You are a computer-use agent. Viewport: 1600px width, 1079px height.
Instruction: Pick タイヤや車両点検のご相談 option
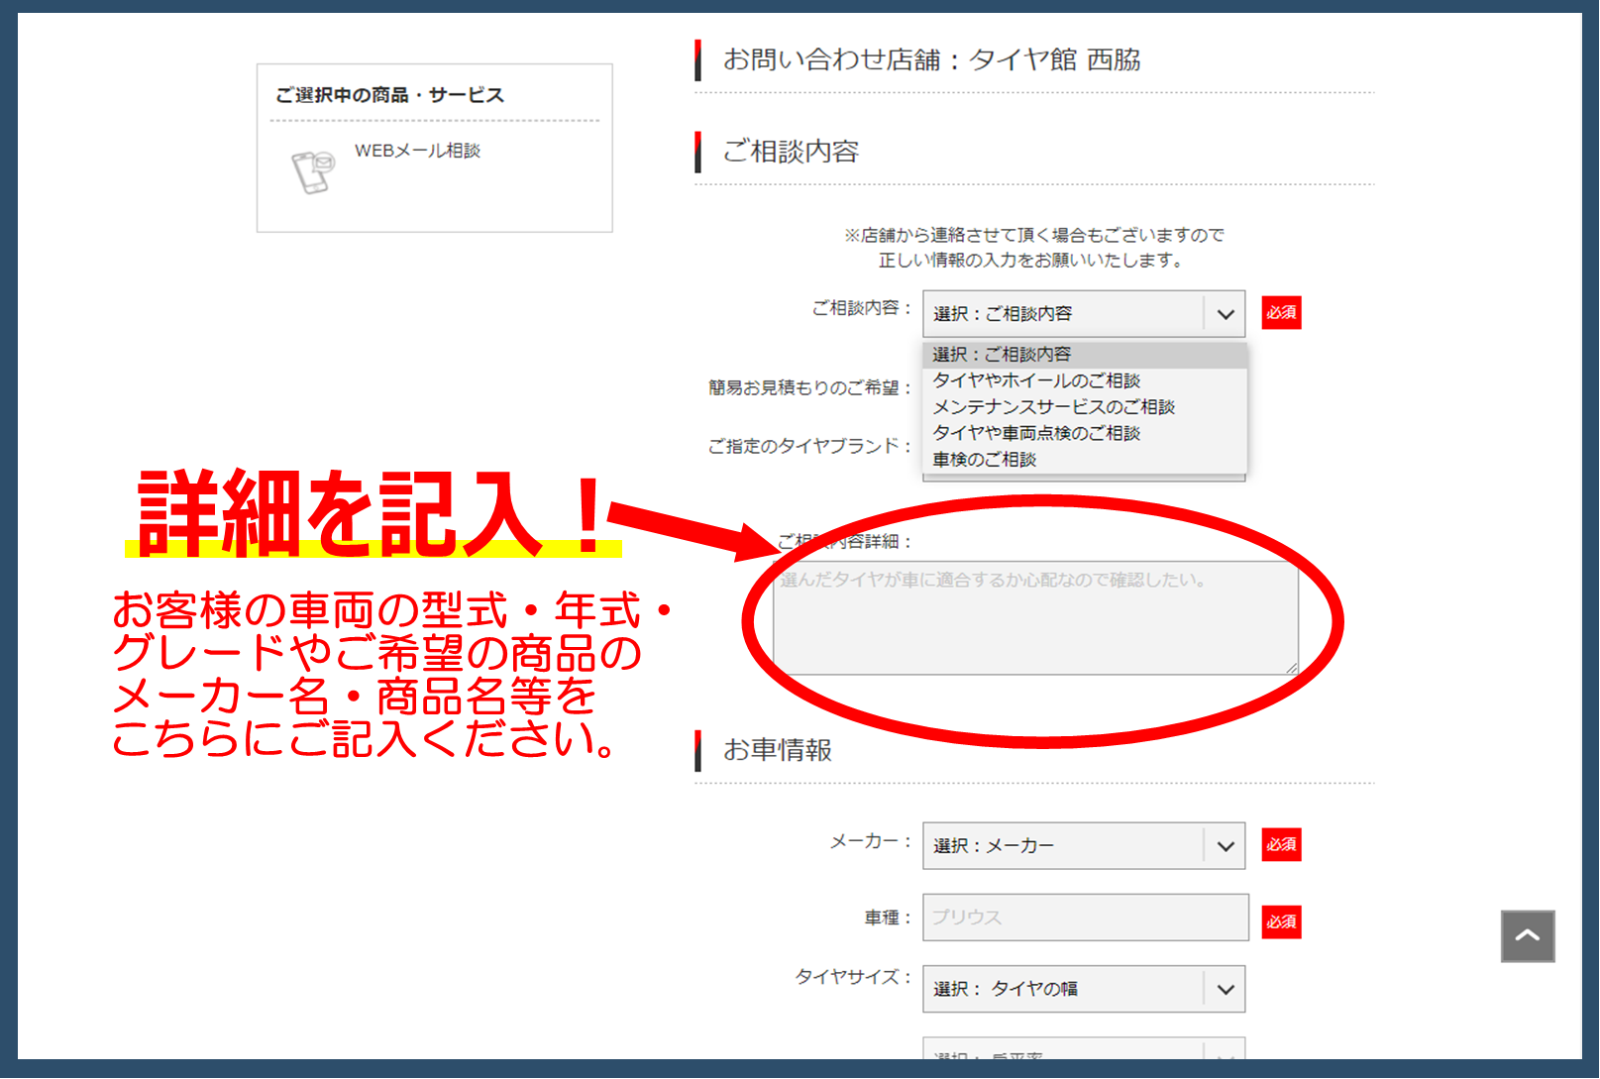[1036, 433]
